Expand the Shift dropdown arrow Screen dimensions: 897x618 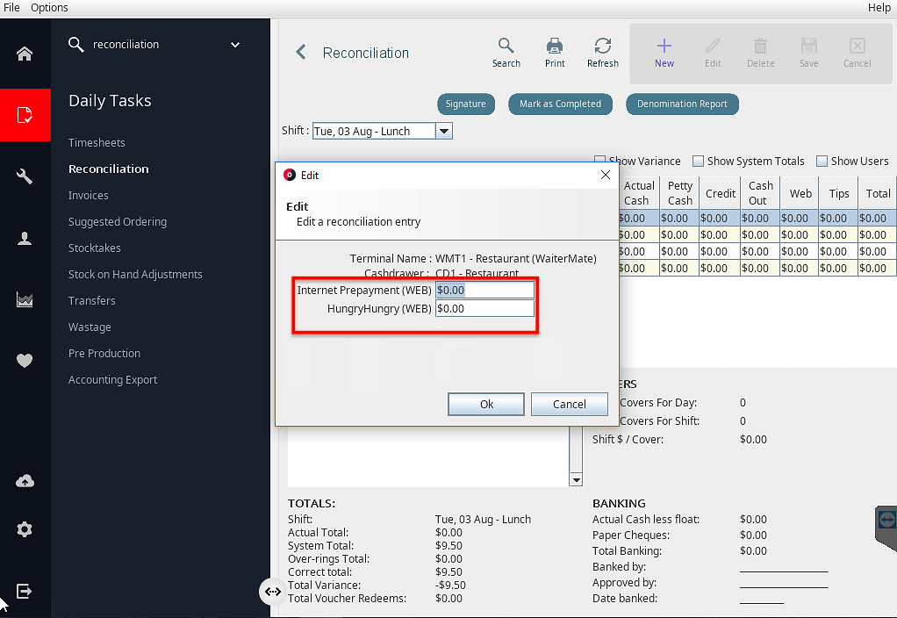[444, 131]
